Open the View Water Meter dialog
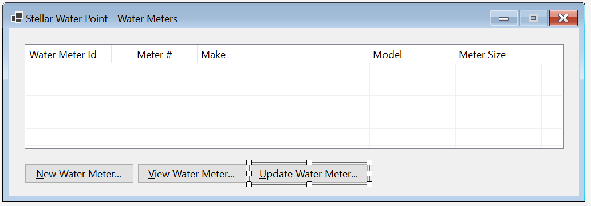This screenshot has height=206, width=591. pos(192,173)
